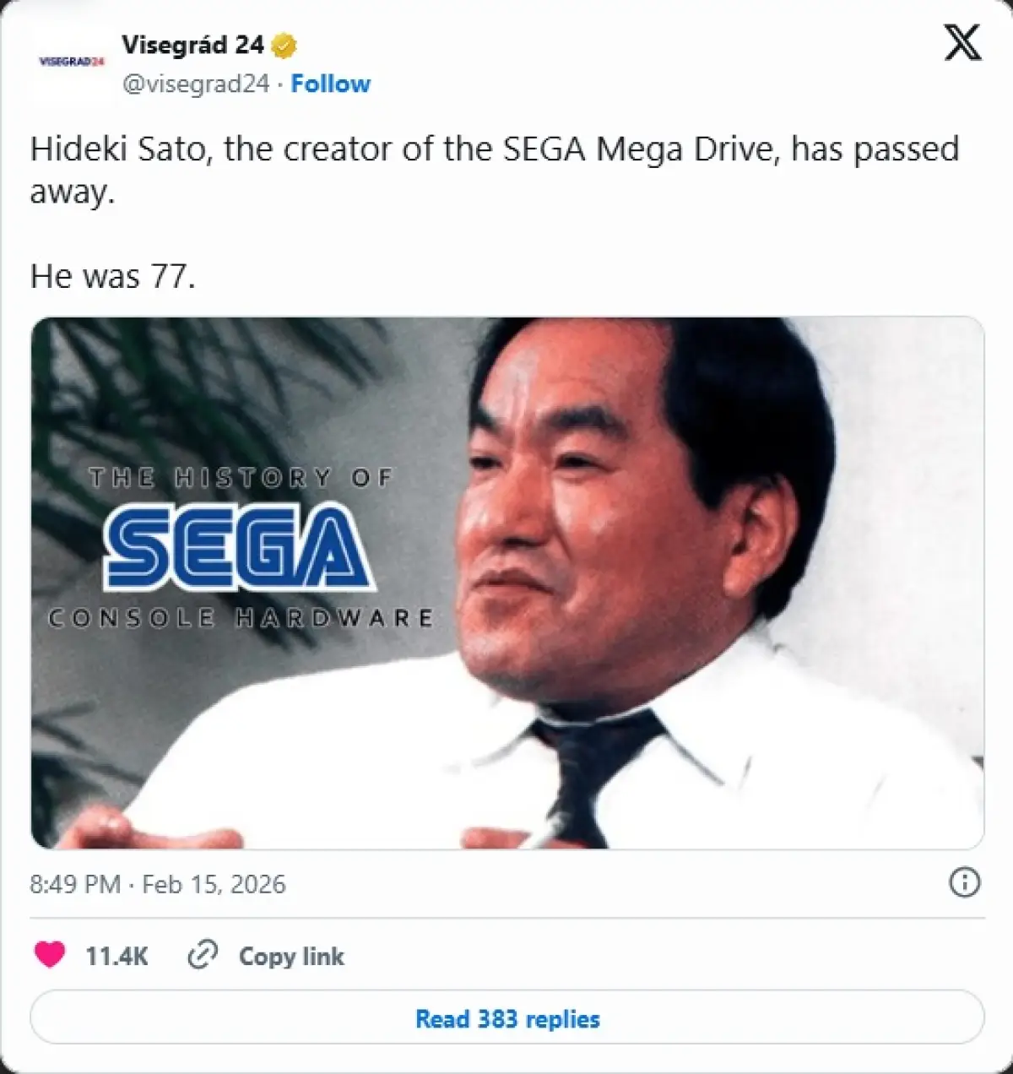This screenshot has height=1074, width=1013.
Task: Click the blue SEGA logo in image
Action: (240, 545)
